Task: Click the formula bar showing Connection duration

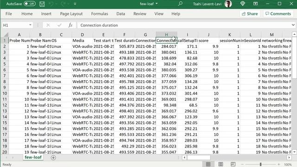Action: [x=184, y=25]
